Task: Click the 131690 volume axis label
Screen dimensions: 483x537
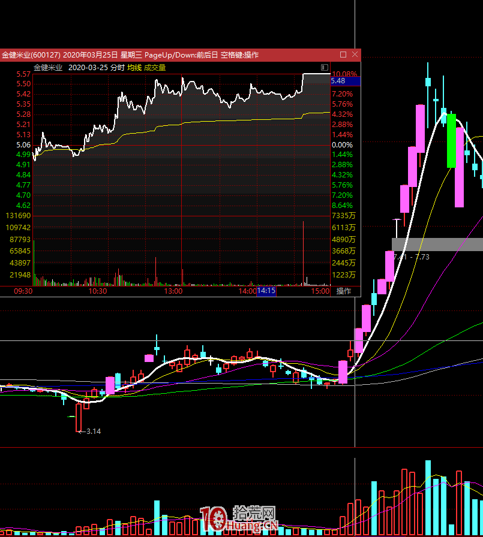Action: 18,216
